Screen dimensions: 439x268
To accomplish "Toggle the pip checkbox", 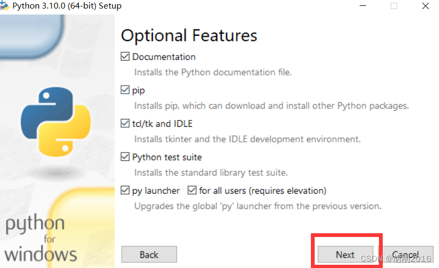I will pyautogui.click(x=125, y=90).
